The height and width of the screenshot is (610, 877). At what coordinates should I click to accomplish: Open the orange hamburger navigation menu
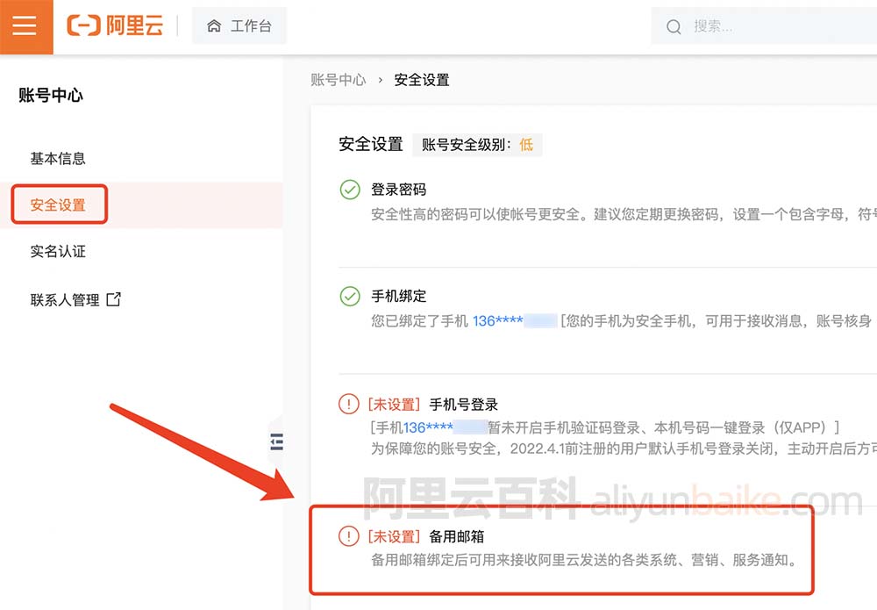pos(25,26)
